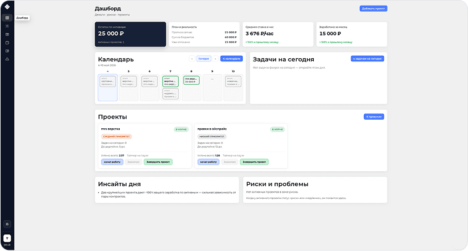Click 'Закончил' in 'правки в айспрайс' card
Image resolution: width=468 pixels, height=251 pixels.
230,162
